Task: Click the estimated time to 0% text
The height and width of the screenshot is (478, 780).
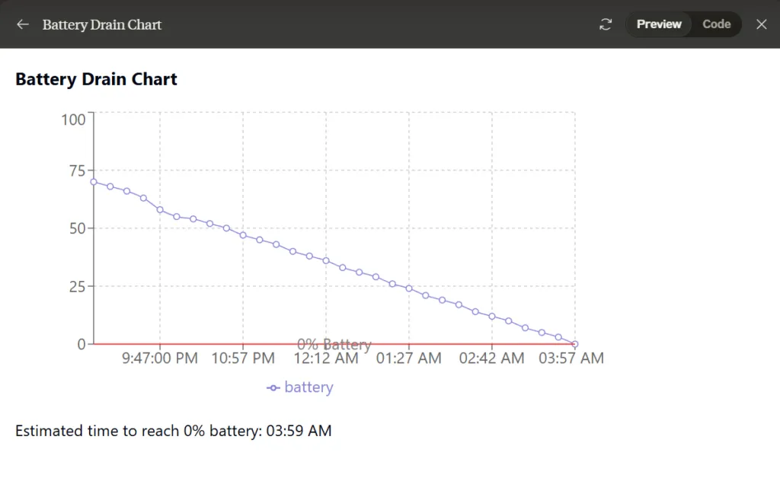Action: [x=173, y=431]
